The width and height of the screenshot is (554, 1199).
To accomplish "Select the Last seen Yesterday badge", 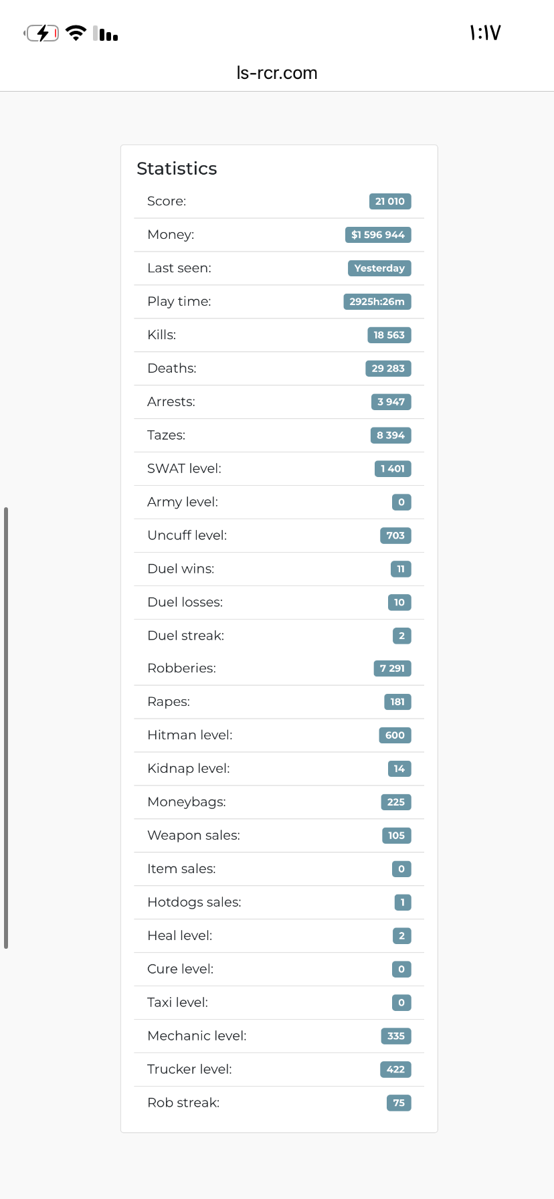I will click(379, 268).
